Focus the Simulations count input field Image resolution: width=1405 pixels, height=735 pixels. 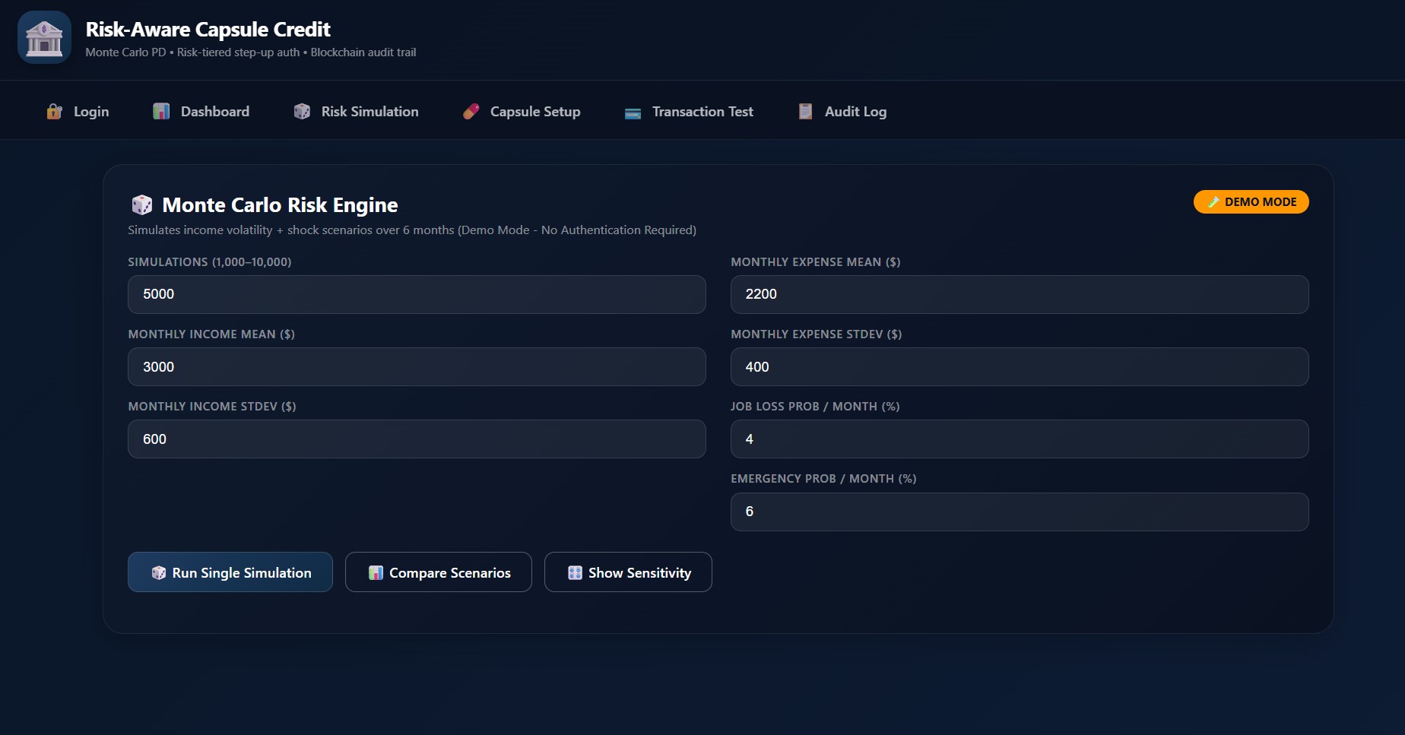click(417, 294)
